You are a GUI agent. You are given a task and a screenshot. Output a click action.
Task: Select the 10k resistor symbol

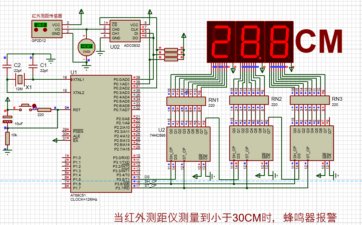pos(7,139)
